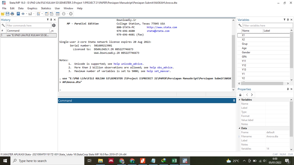Screen dimensions: 294x165
Task: Open the Viewer eye icon
Action: (23, 14)
